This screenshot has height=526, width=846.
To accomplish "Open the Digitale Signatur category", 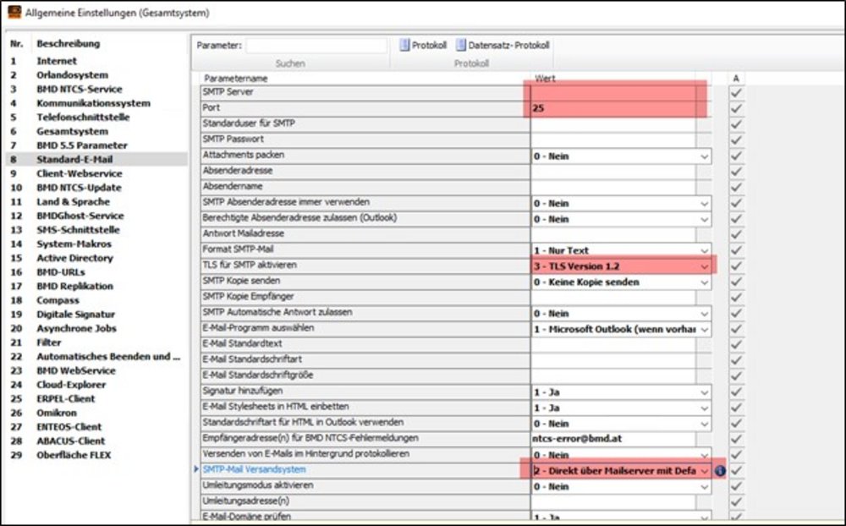I will (76, 315).
